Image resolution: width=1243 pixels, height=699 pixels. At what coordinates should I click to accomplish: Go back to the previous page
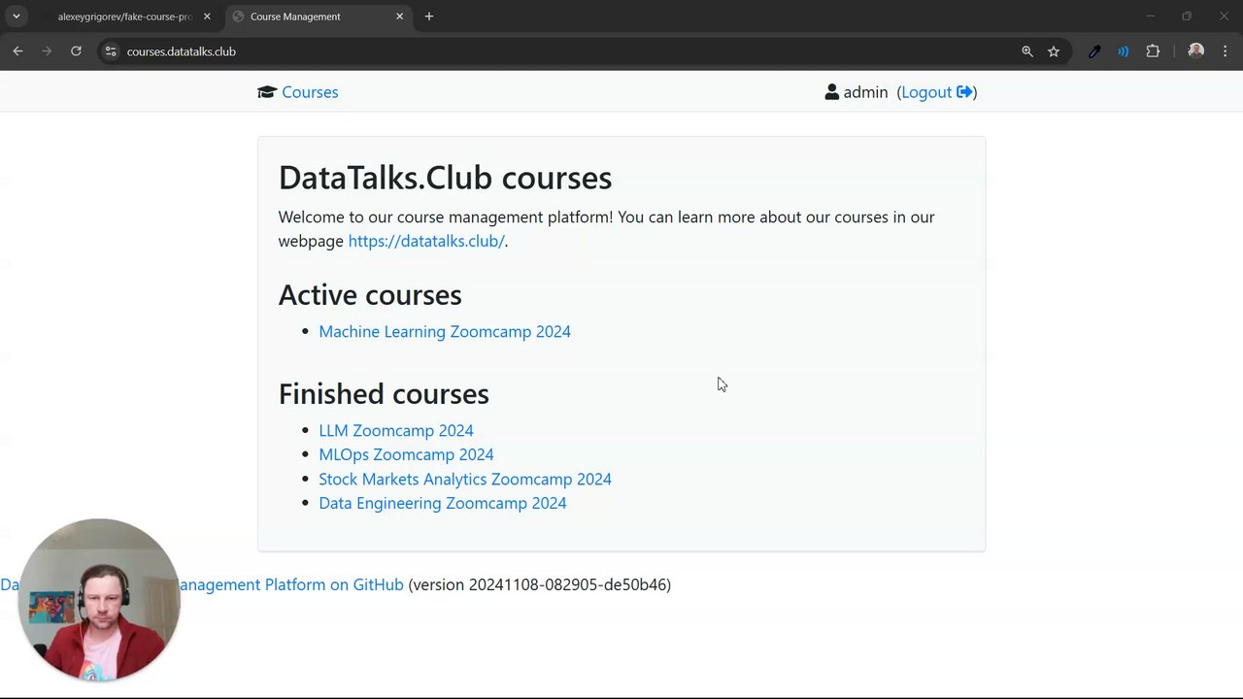(x=17, y=51)
